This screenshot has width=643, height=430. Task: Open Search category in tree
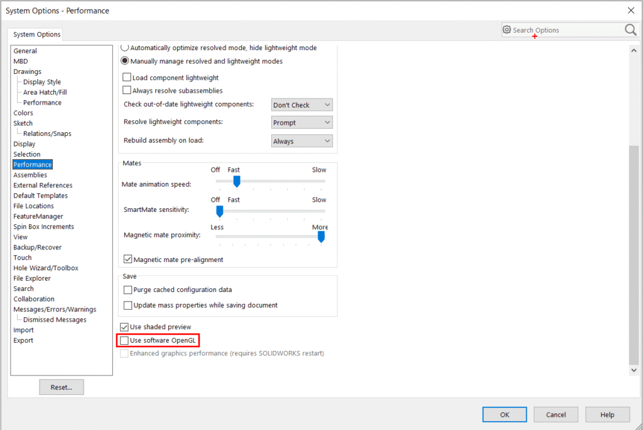[23, 289]
